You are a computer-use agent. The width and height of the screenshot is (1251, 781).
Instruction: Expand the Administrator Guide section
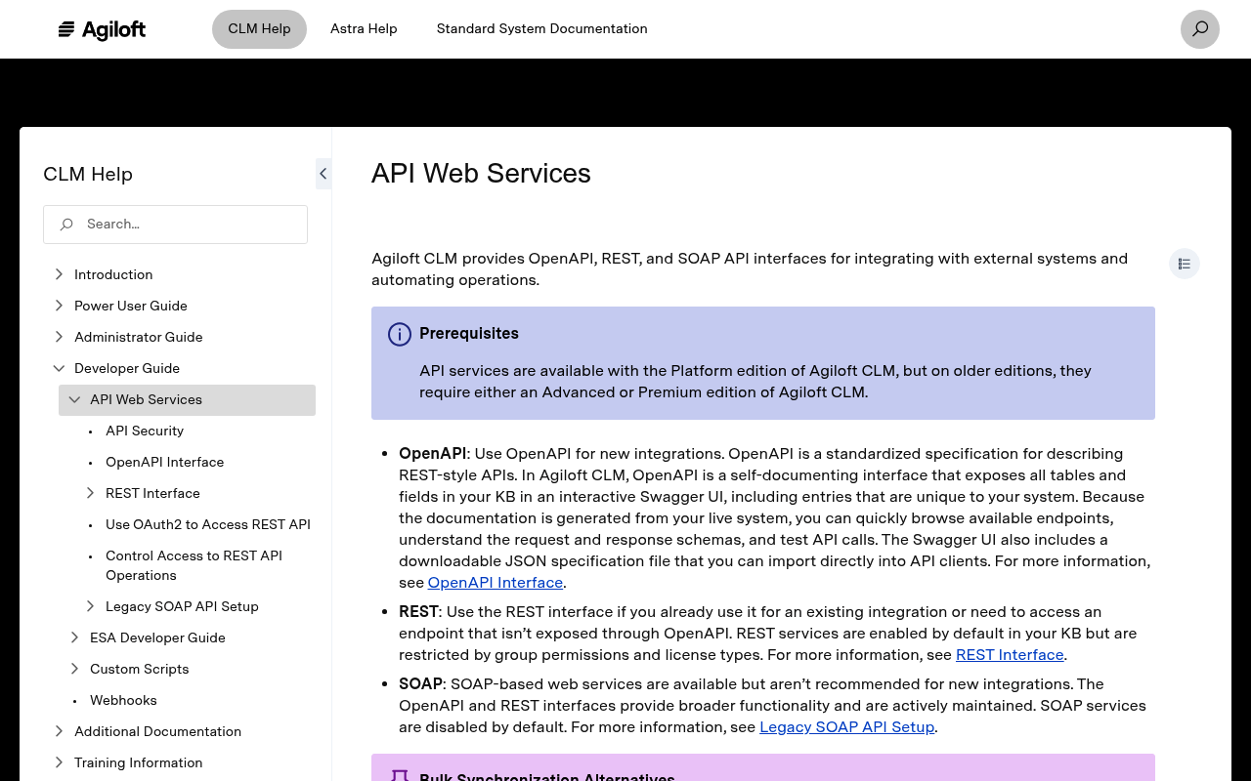click(x=59, y=337)
